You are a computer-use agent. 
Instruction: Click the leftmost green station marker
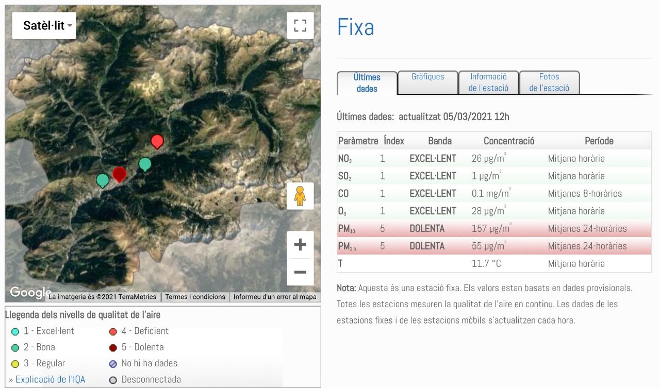click(103, 180)
